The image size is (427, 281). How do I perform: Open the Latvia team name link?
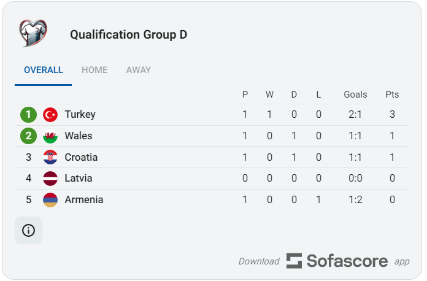[x=79, y=179]
